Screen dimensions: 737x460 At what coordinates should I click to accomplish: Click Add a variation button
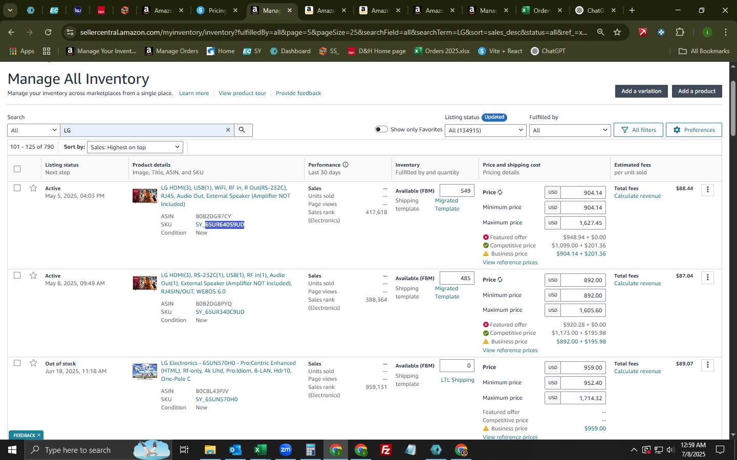click(x=641, y=91)
